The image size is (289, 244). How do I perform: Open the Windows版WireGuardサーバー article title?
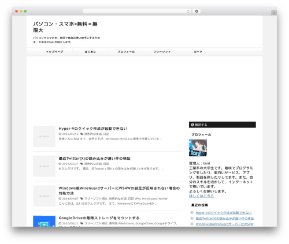pyautogui.click(x=119, y=190)
